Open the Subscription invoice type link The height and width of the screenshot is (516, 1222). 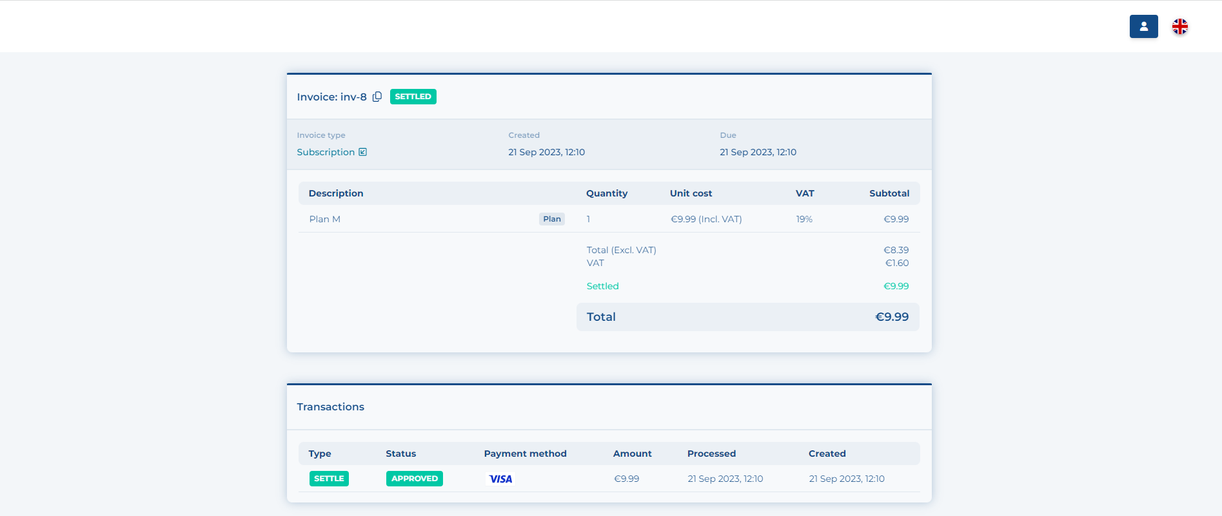click(326, 152)
